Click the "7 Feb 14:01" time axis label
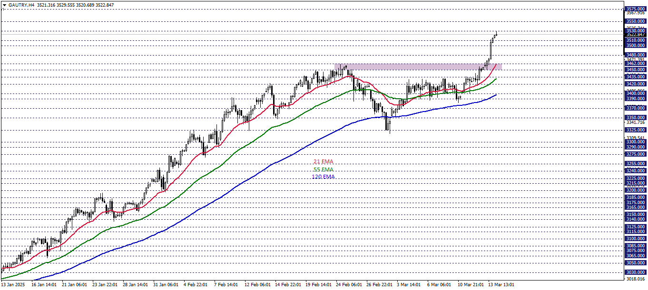Screen dimensions: 648x290 [226, 285]
